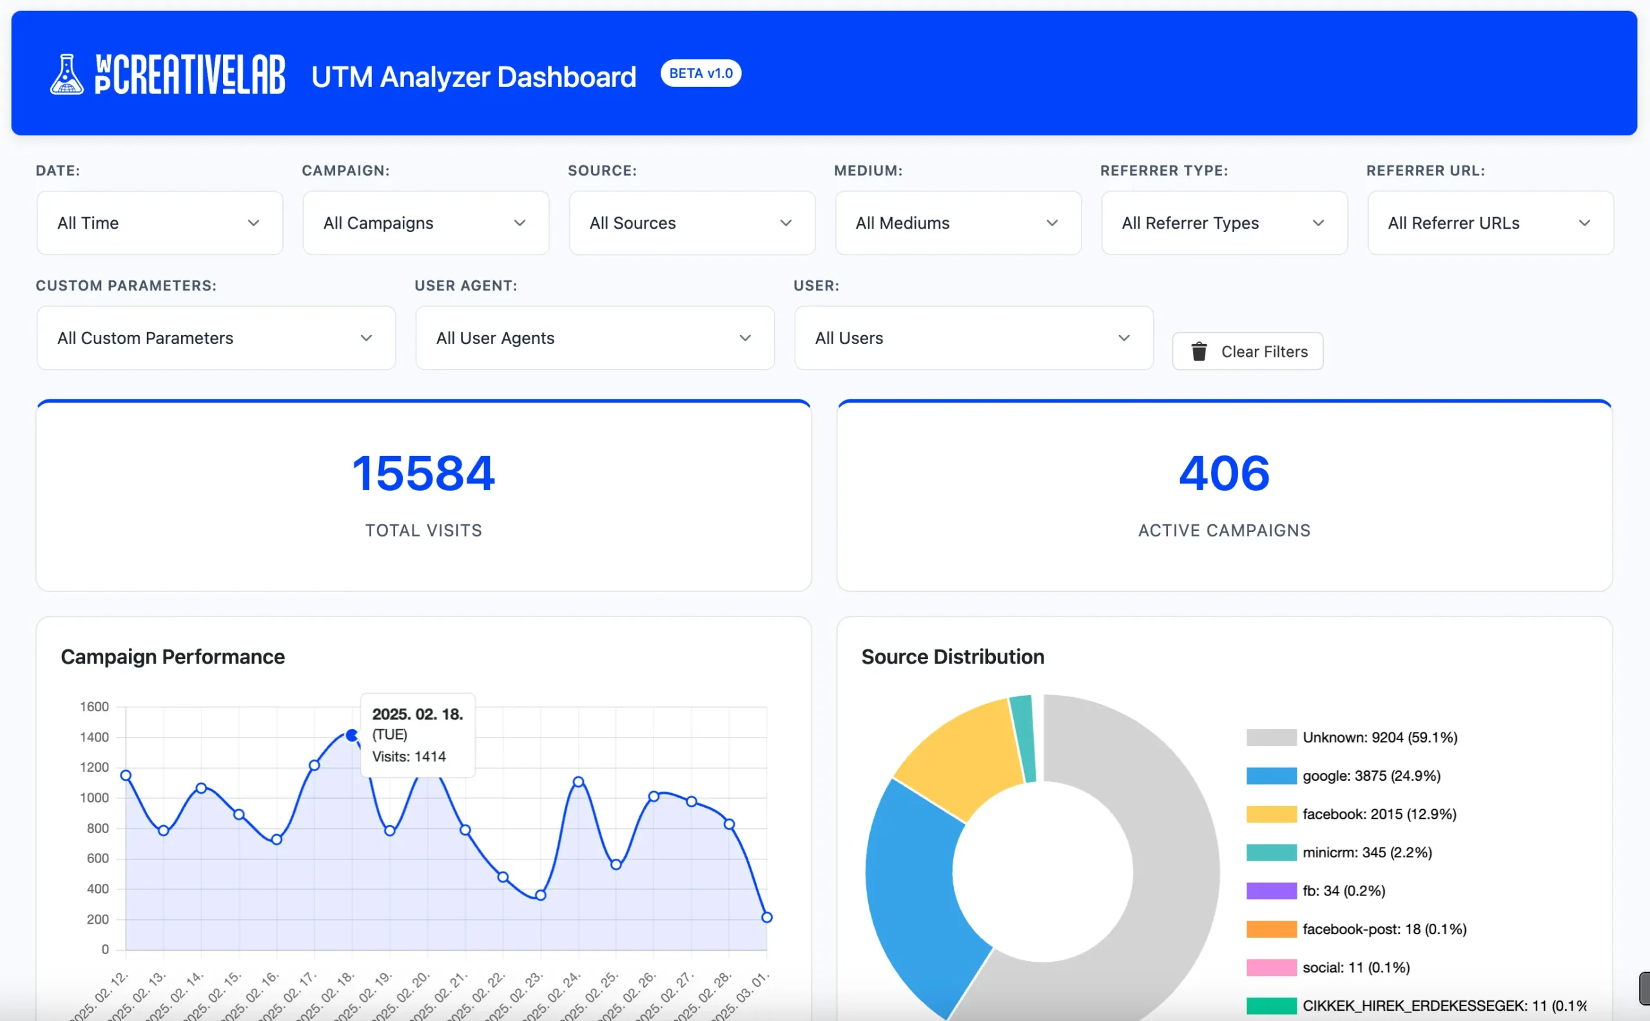Viewport: 1650px width, 1021px height.
Task: Click the flask logo icon in header
Action: 66,74
